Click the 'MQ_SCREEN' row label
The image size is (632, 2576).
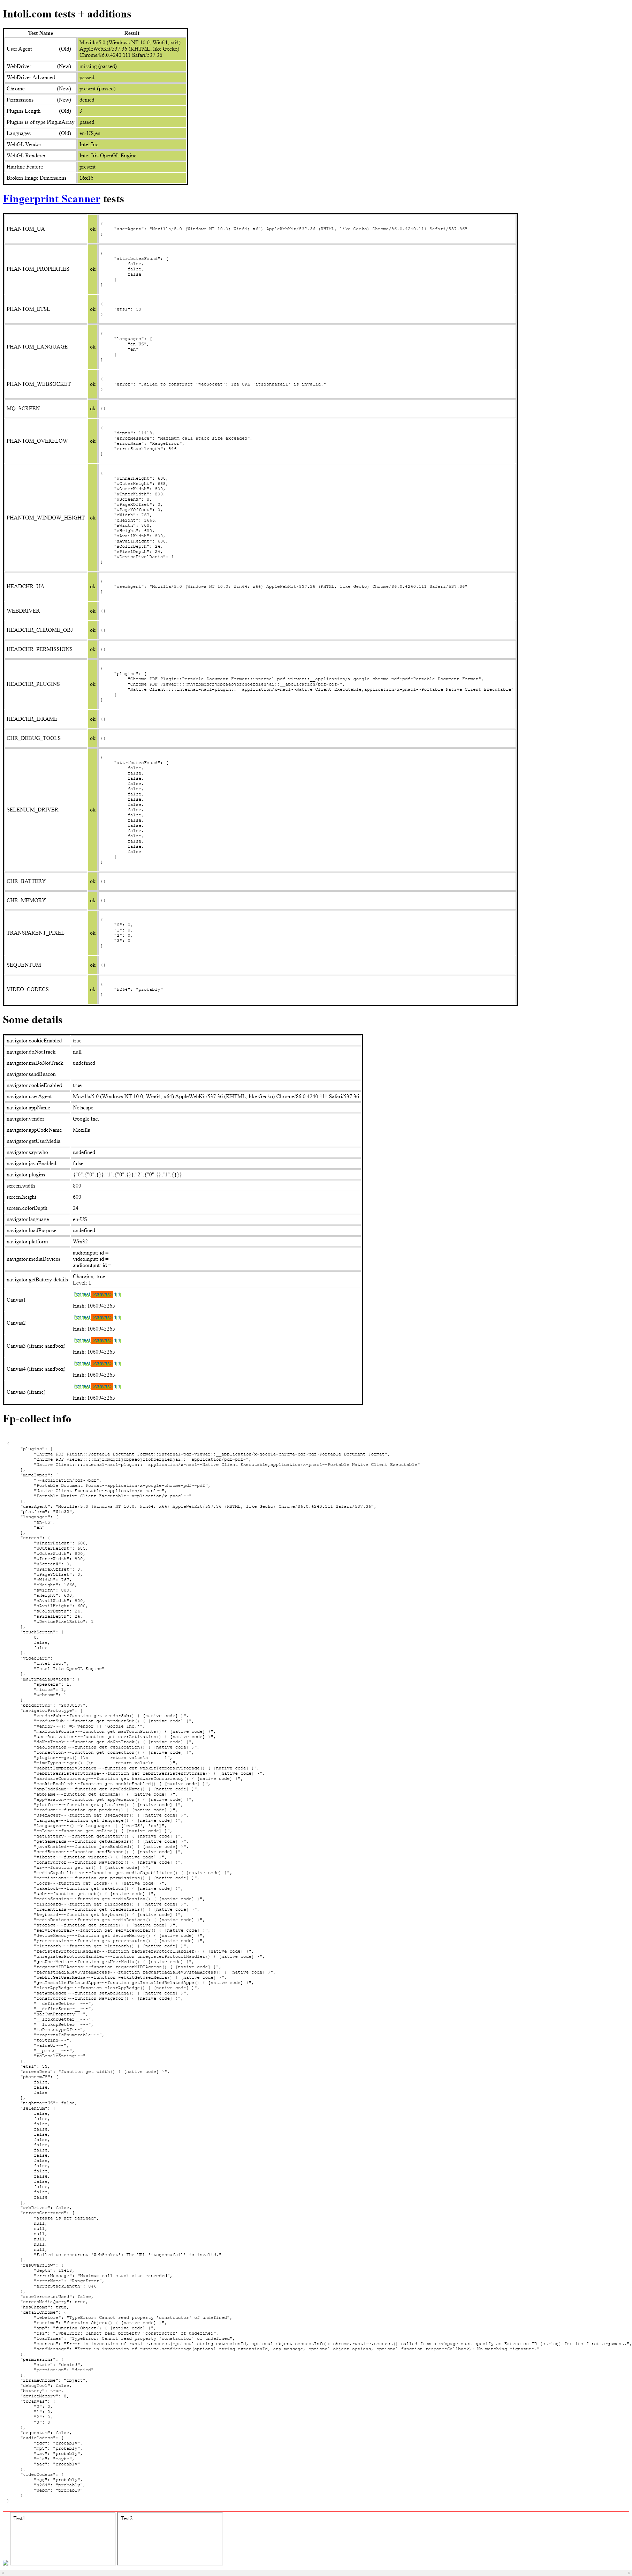point(23,408)
